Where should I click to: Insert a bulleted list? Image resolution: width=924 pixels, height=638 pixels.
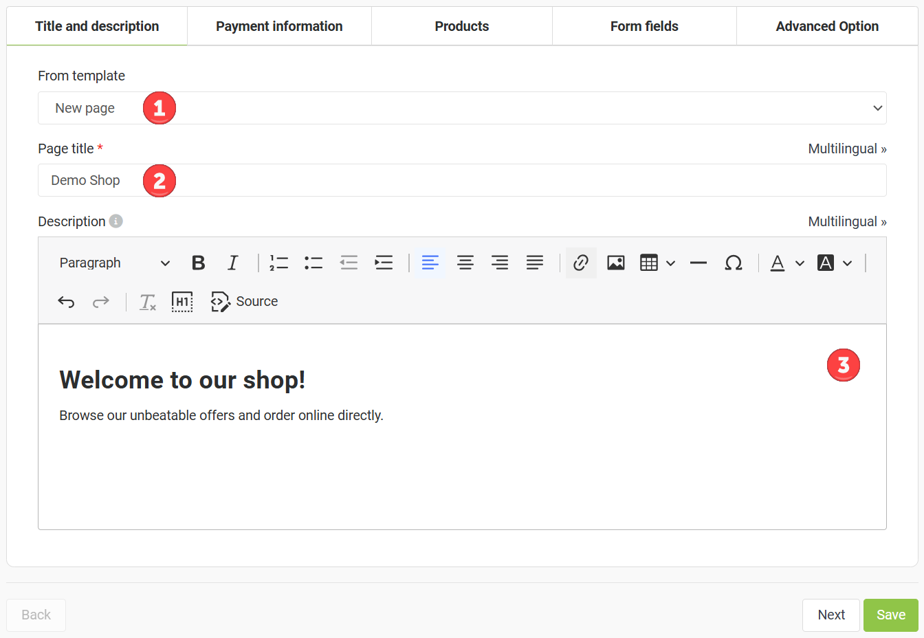(x=313, y=263)
